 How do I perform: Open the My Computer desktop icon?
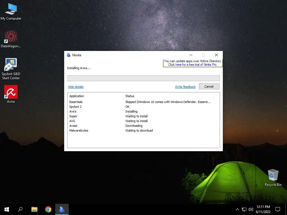tap(11, 12)
